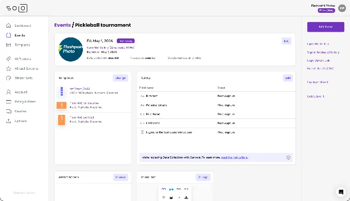Click Export Guests (CSV) link
The width and height of the screenshot is (350, 201).
pos(320,69)
